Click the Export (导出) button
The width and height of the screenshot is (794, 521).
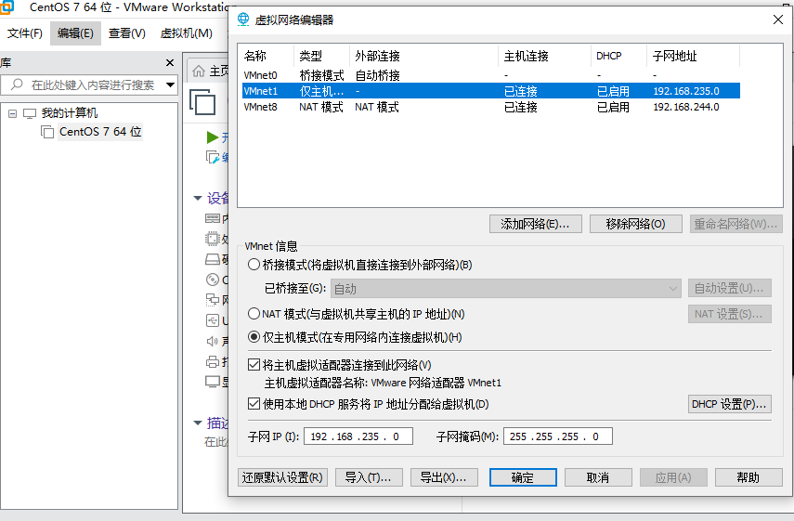pos(444,477)
